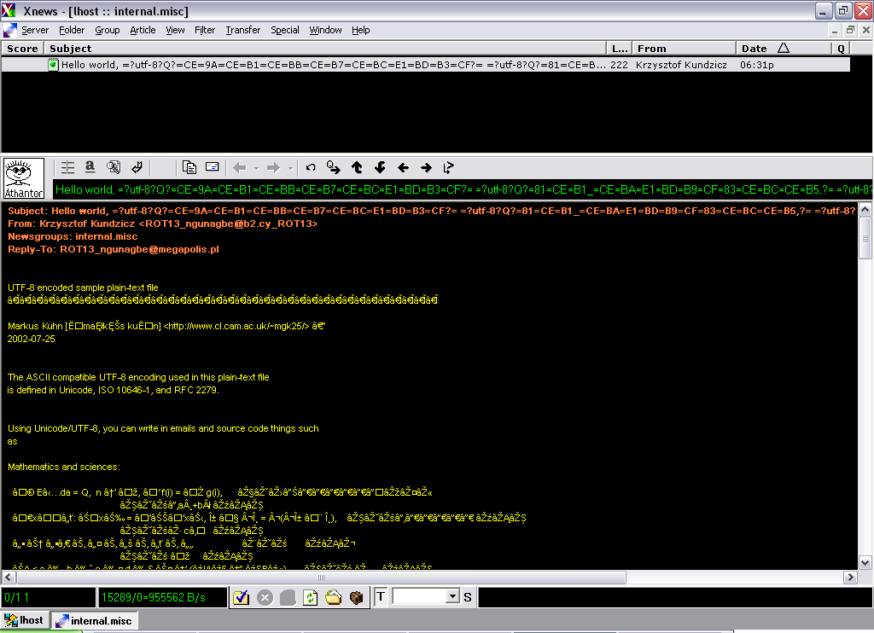The image size is (874, 633).
Task: Click the undo curved arrow icon
Action: pyautogui.click(x=311, y=168)
